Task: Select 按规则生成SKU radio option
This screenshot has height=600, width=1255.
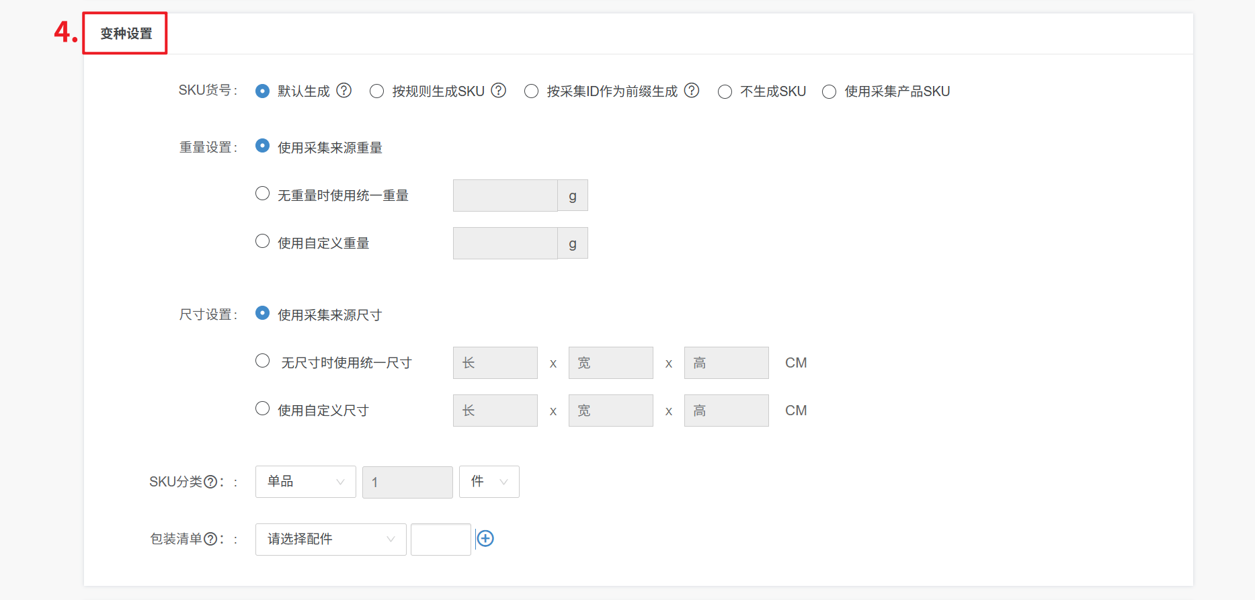Action: pyautogui.click(x=377, y=91)
